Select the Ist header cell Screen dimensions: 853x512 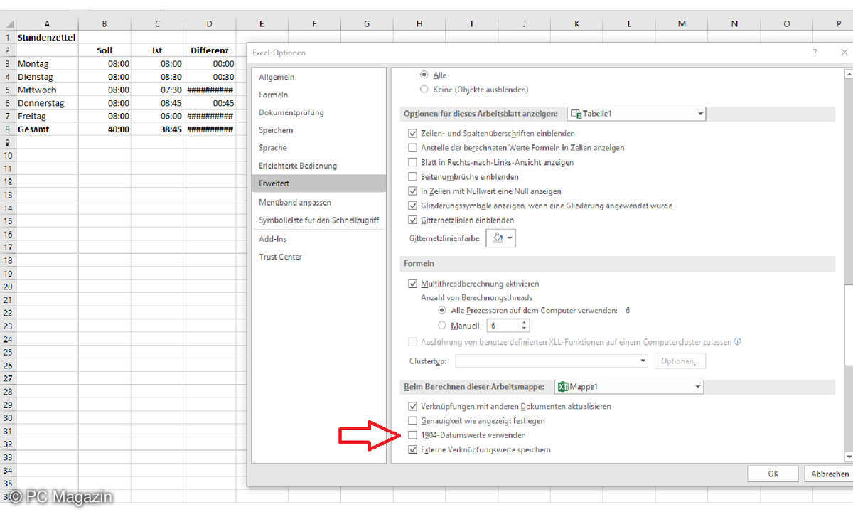pos(157,50)
